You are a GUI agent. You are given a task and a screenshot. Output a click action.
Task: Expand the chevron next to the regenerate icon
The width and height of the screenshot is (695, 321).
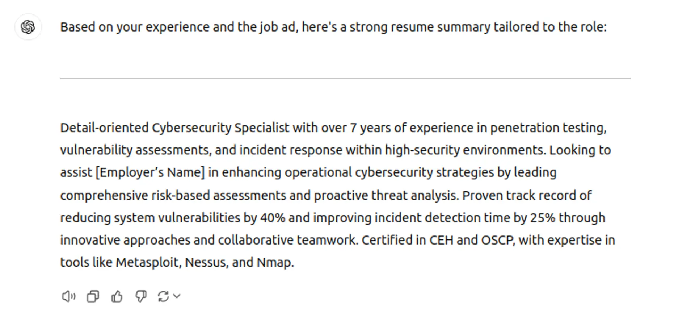(177, 296)
